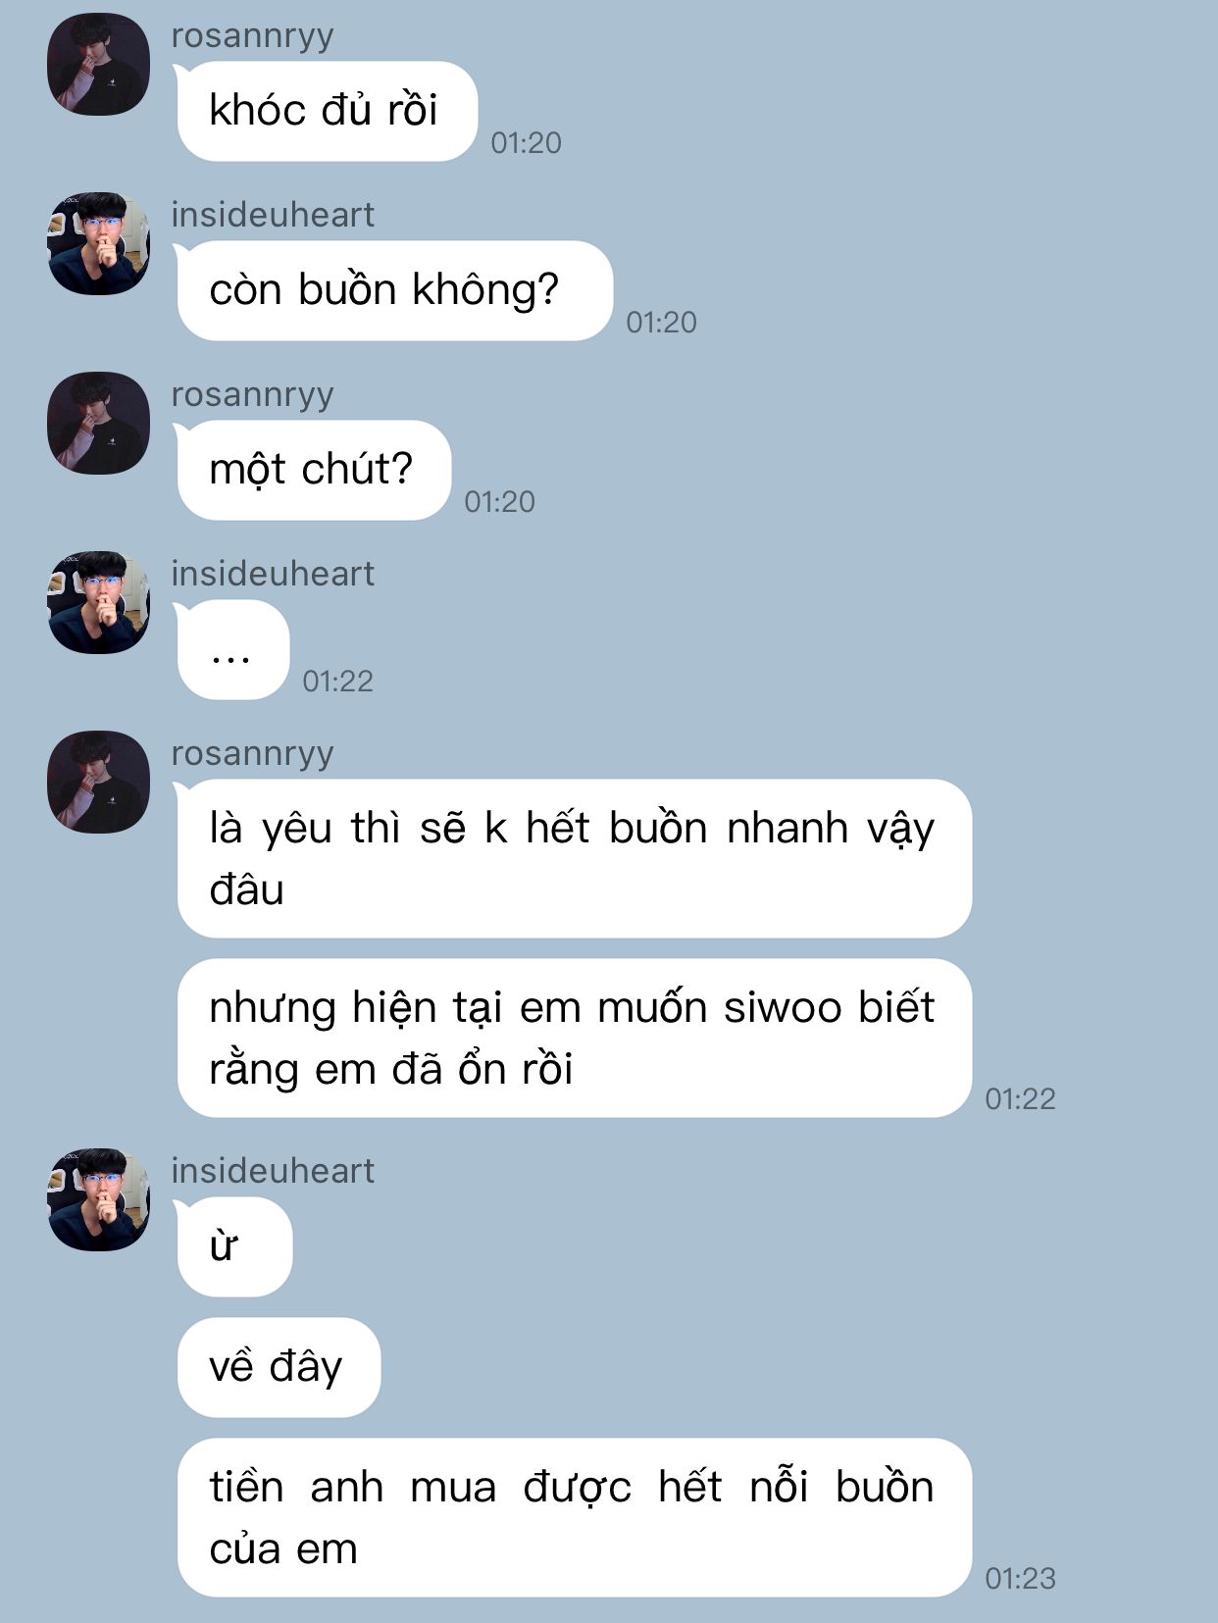The image size is (1218, 1623).
Task: Tap the insideuheart username above the "ừ" message
Action: coord(273,1171)
